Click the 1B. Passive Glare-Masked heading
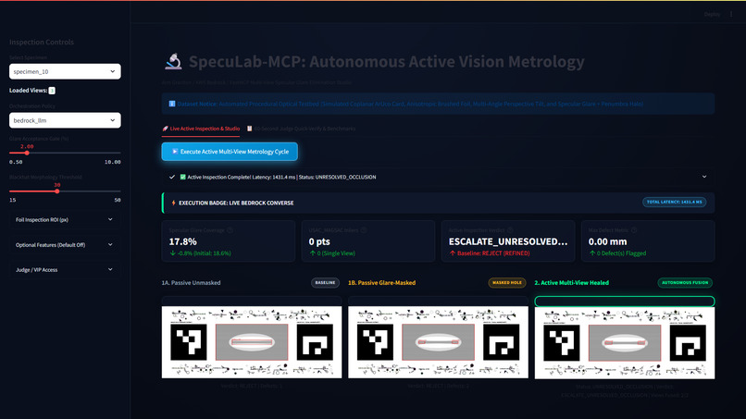The height and width of the screenshot is (419, 746). 381,283
